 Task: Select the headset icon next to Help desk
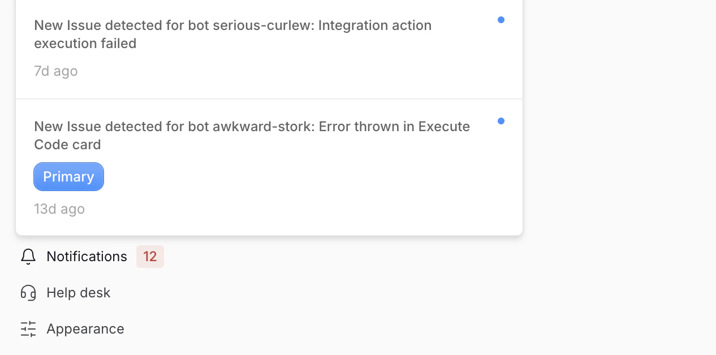pos(28,293)
